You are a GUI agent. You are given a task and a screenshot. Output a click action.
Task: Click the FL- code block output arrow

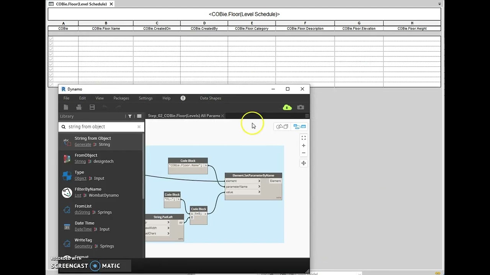tap(178, 199)
